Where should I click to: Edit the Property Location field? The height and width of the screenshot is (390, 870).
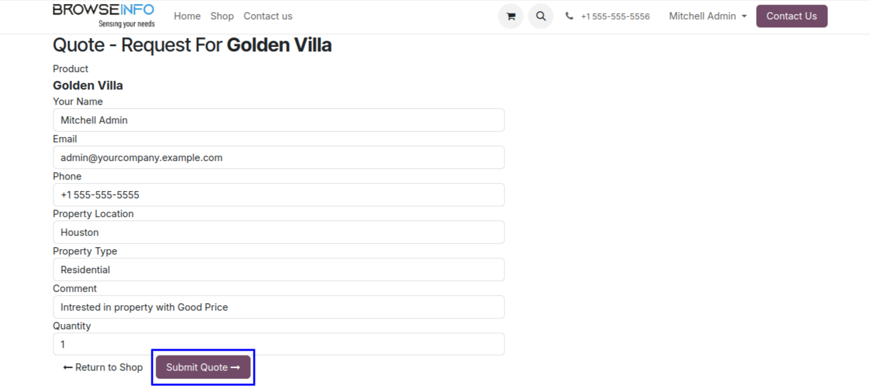(x=278, y=232)
